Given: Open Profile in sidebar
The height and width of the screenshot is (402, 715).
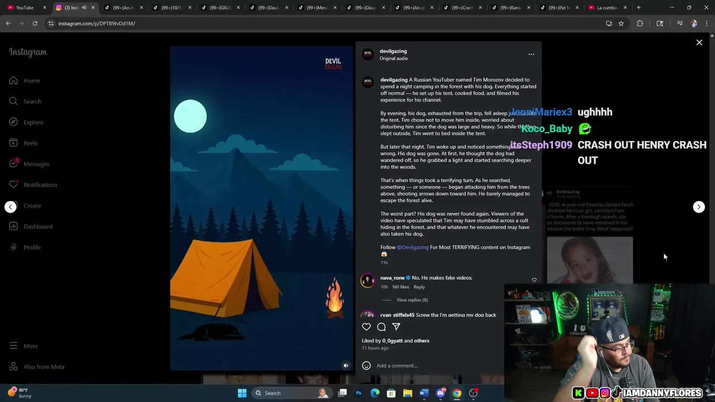Looking at the screenshot, I should (x=25, y=247).
